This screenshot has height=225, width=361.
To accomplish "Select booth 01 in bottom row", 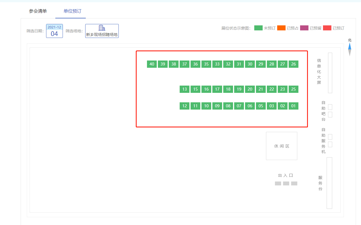I will point(293,106).
